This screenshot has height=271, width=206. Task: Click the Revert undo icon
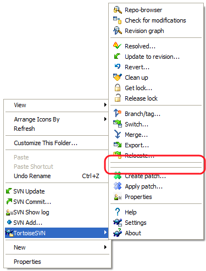click(118, 67)
